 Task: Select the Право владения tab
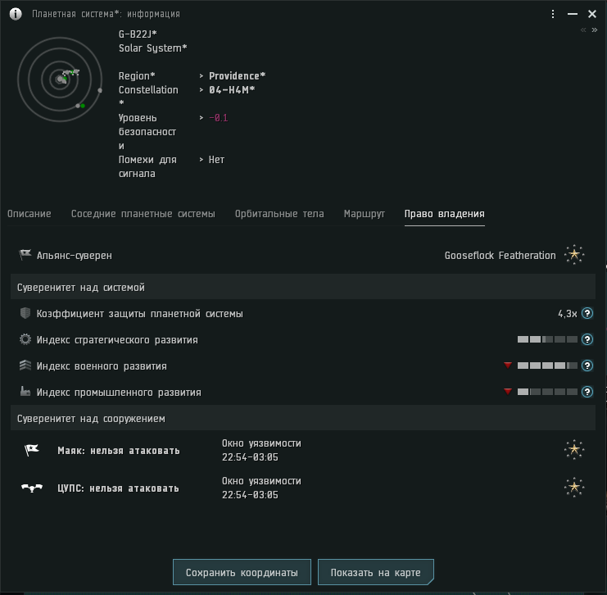click(445, 214)
